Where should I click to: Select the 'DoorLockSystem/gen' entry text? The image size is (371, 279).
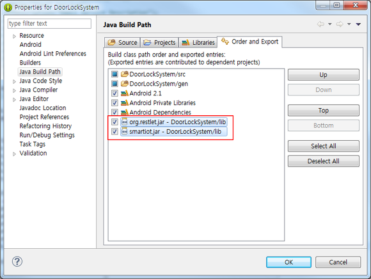click(x=159, y=84)
